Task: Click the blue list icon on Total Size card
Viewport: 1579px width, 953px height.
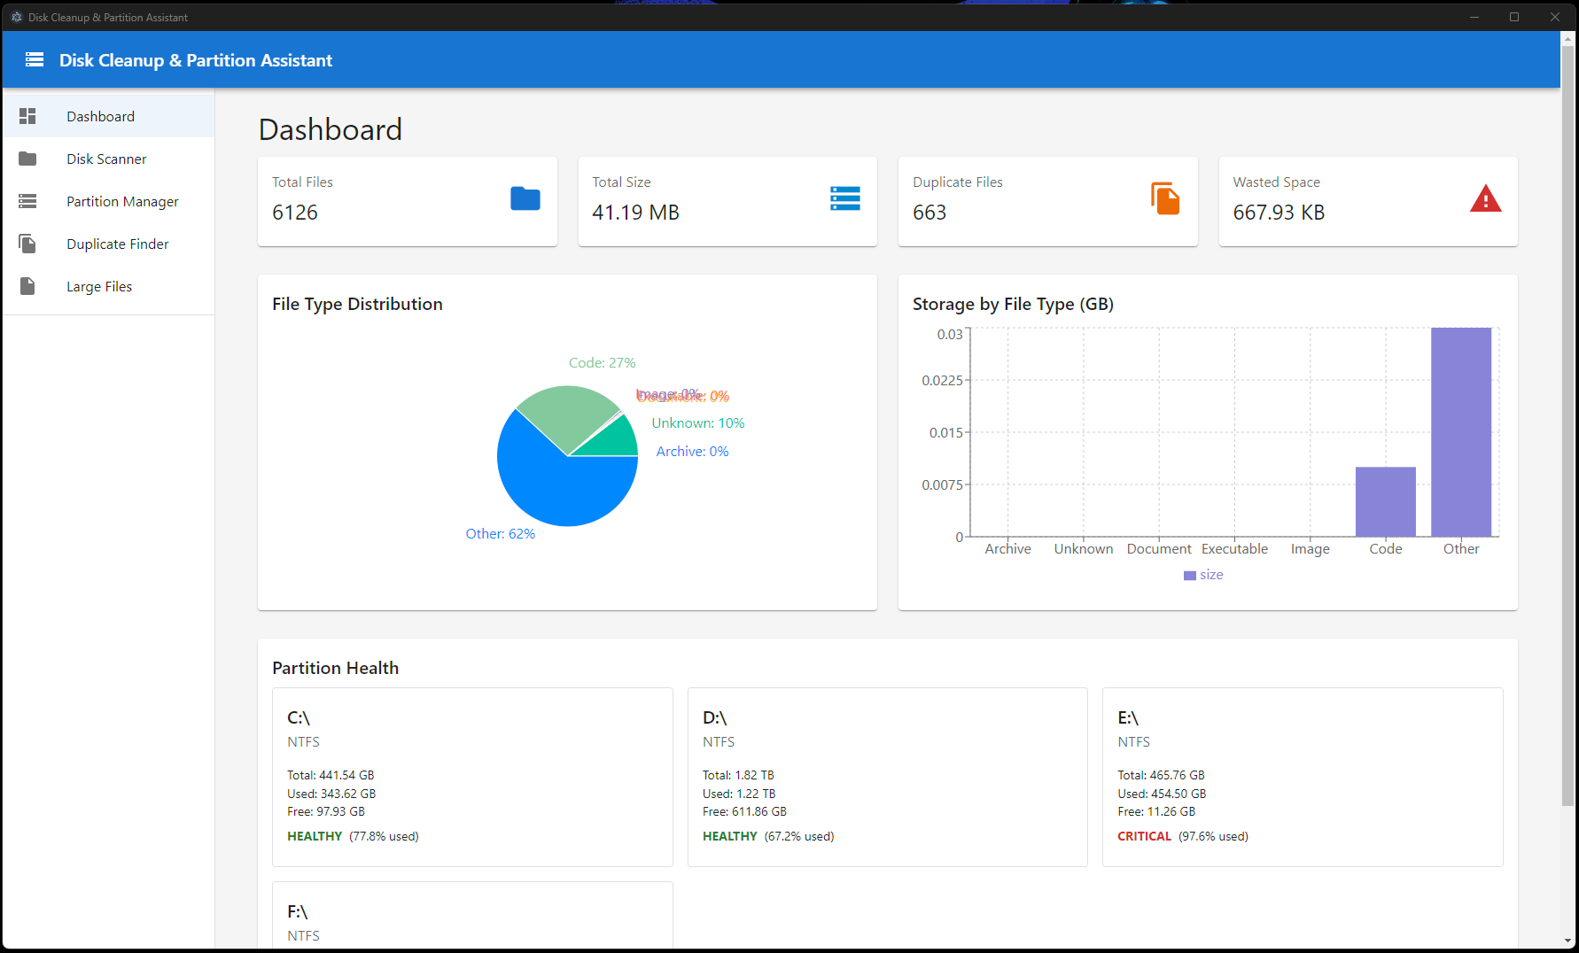Action: 845,198
